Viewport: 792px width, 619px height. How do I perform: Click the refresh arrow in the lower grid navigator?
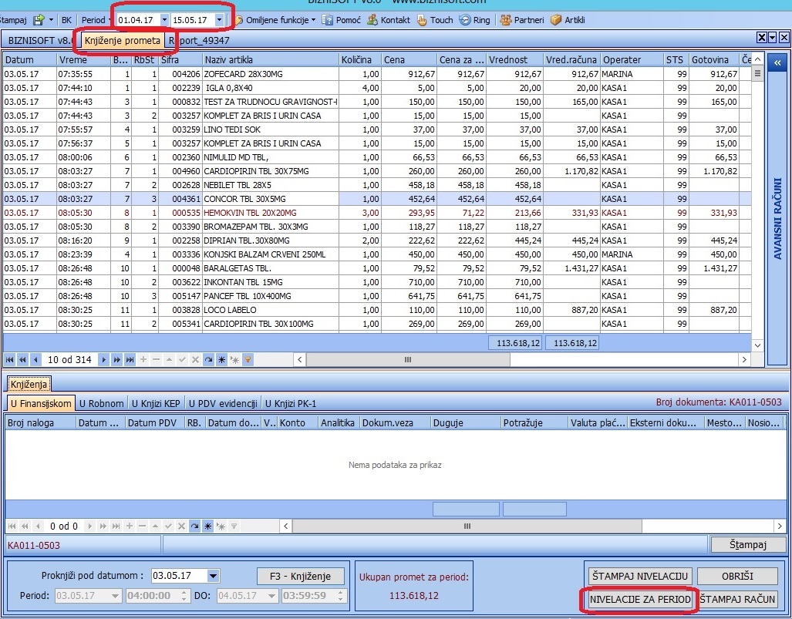point(194,526)
